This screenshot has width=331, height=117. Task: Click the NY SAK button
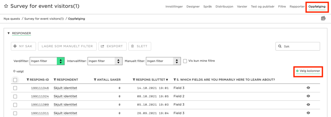[x=23, y=46]
